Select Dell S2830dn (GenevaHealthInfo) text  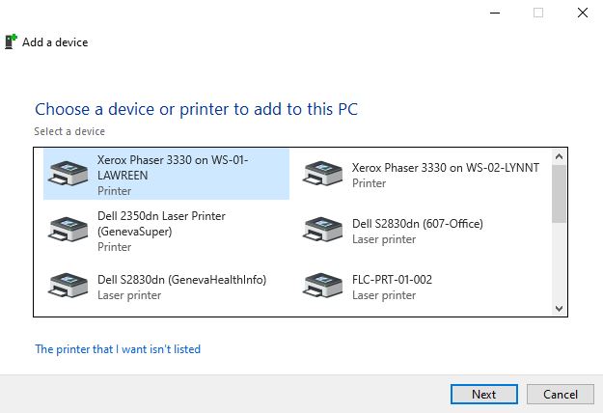(182, 280)
